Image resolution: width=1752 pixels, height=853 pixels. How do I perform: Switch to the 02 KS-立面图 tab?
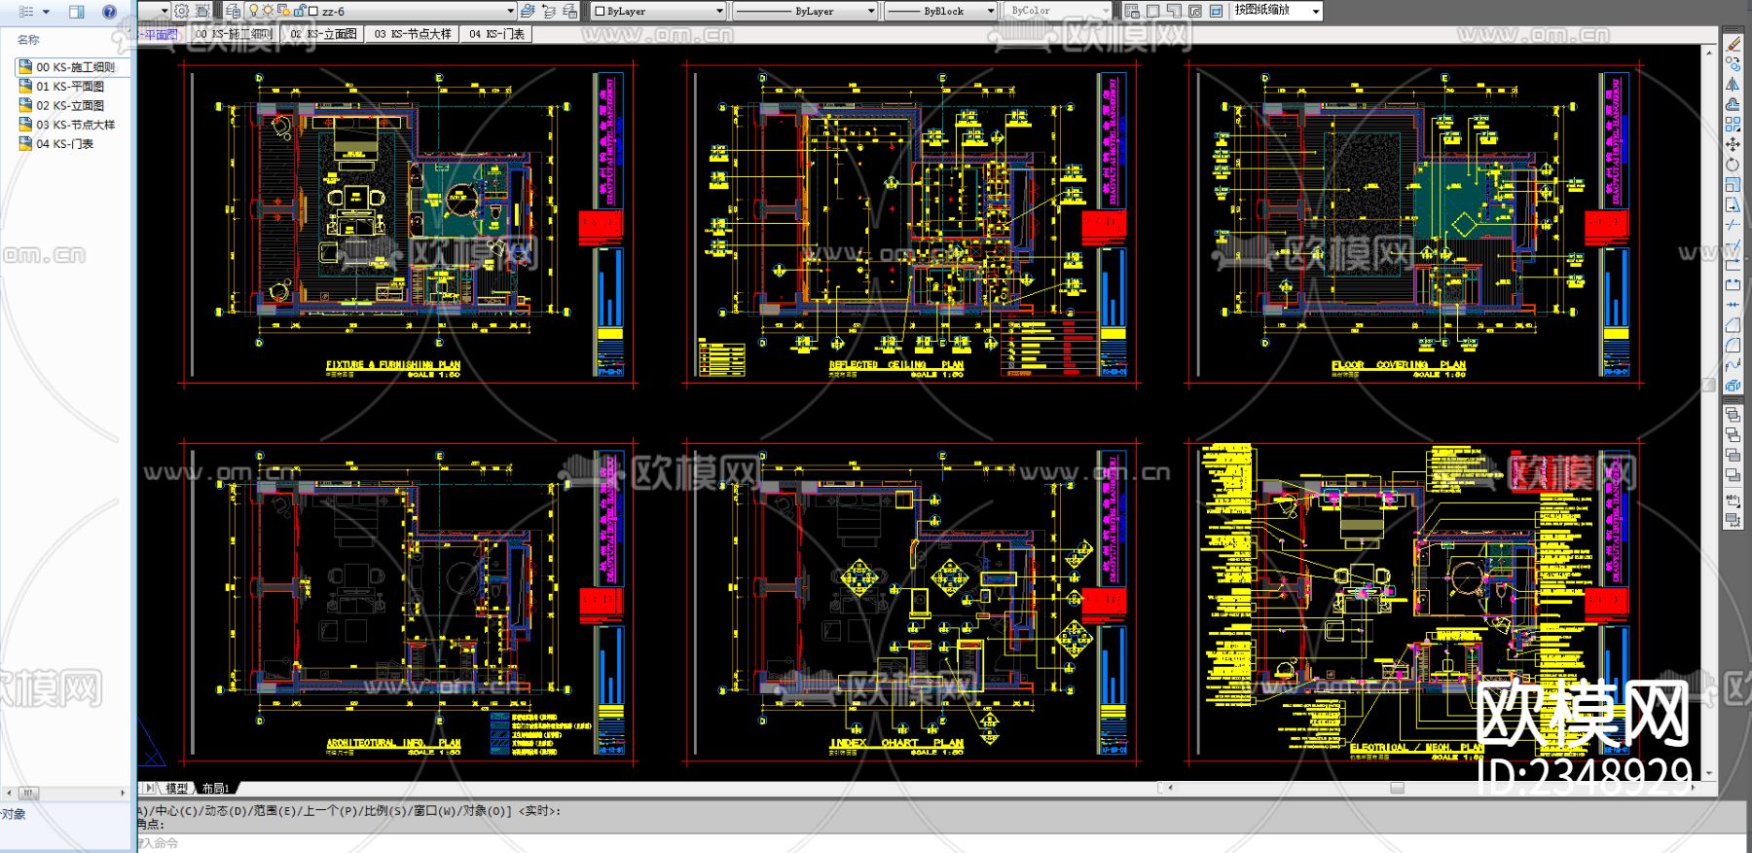click(324, 34)
